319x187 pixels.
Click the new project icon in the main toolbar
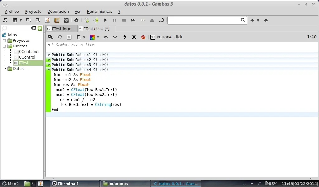[6, 20]
